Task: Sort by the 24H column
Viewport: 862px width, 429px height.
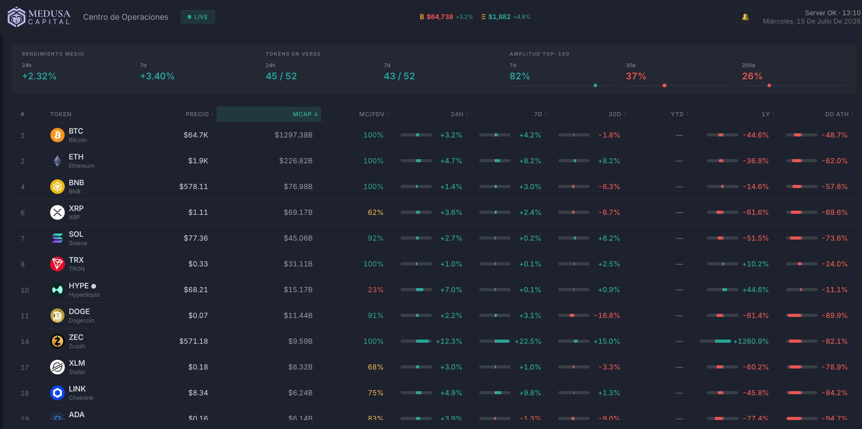Action: pos(459,114)
